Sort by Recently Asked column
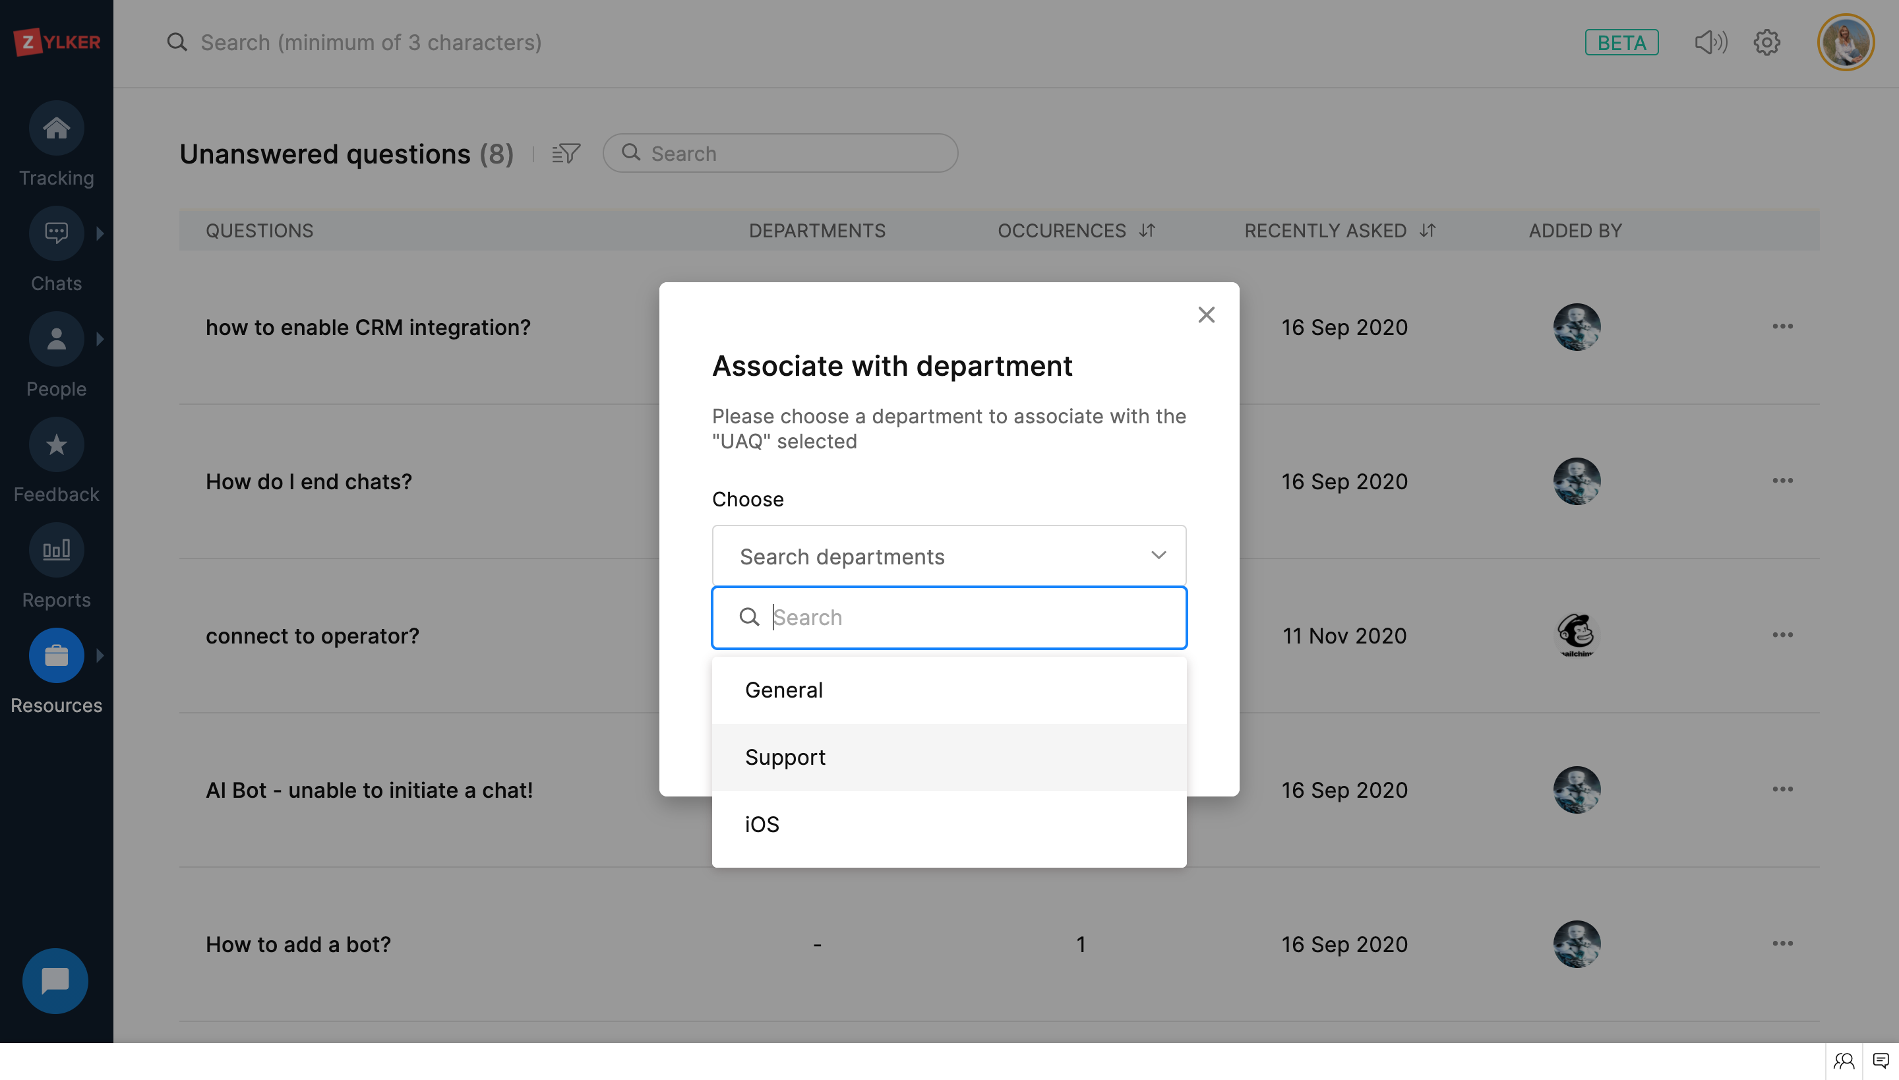The image size is (1899, 1080). pos(1427,231)
